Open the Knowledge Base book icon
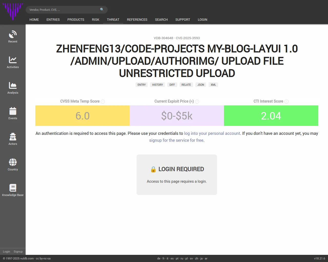This screenshot has height=262, width=328. click(x=13, y=188)
